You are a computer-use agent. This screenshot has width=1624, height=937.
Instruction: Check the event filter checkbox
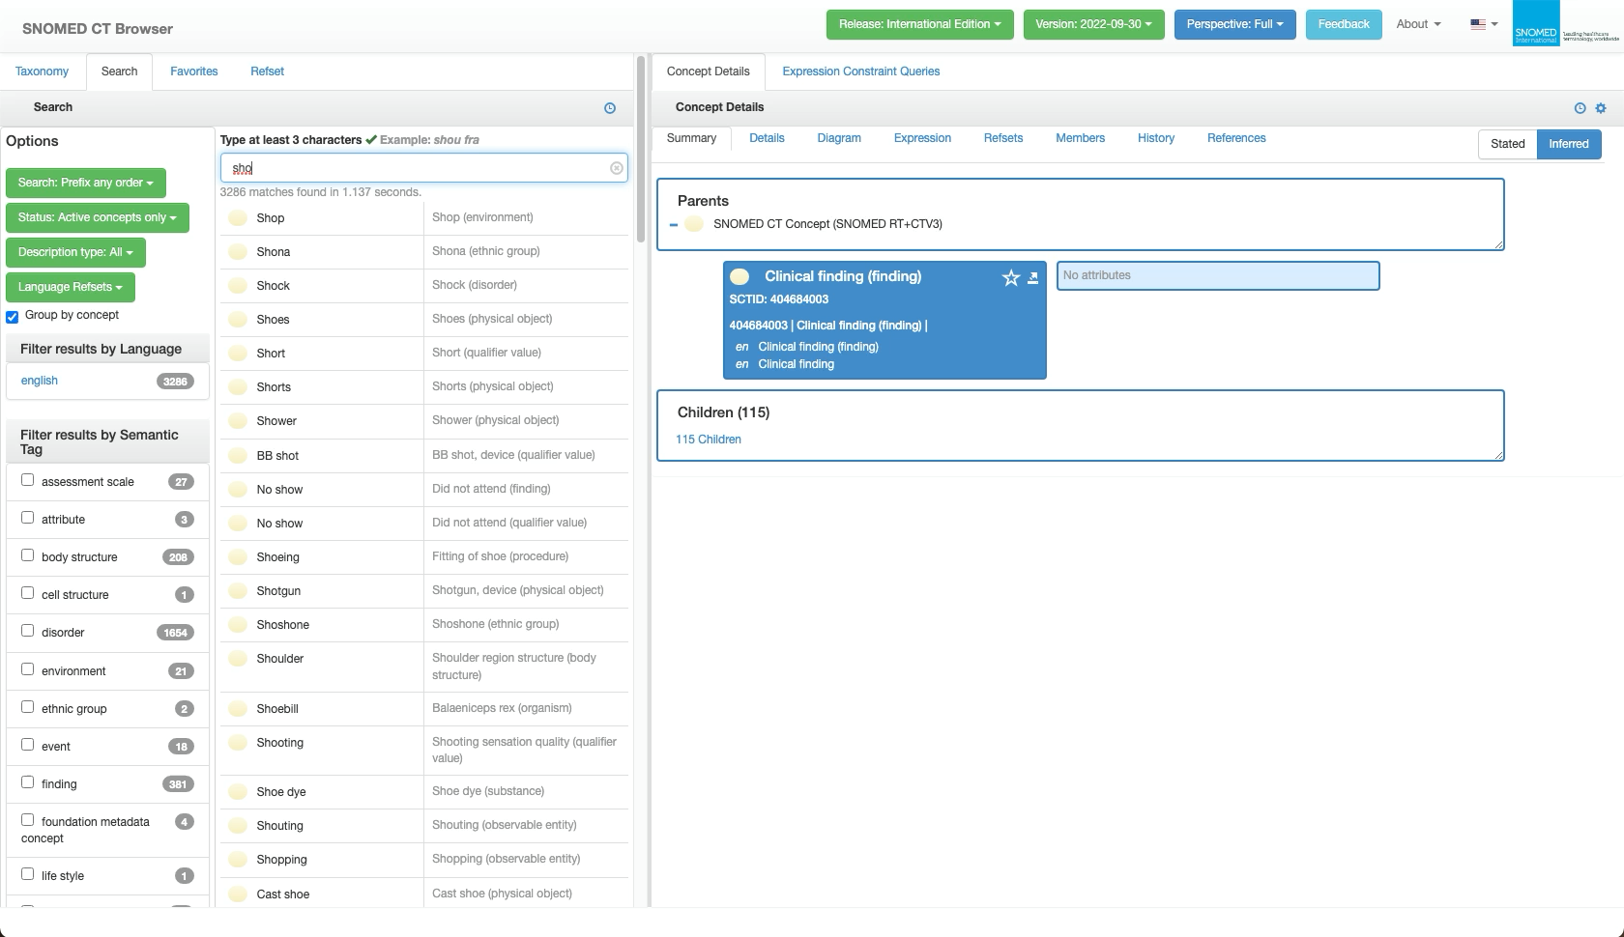(x=28, y=745)
